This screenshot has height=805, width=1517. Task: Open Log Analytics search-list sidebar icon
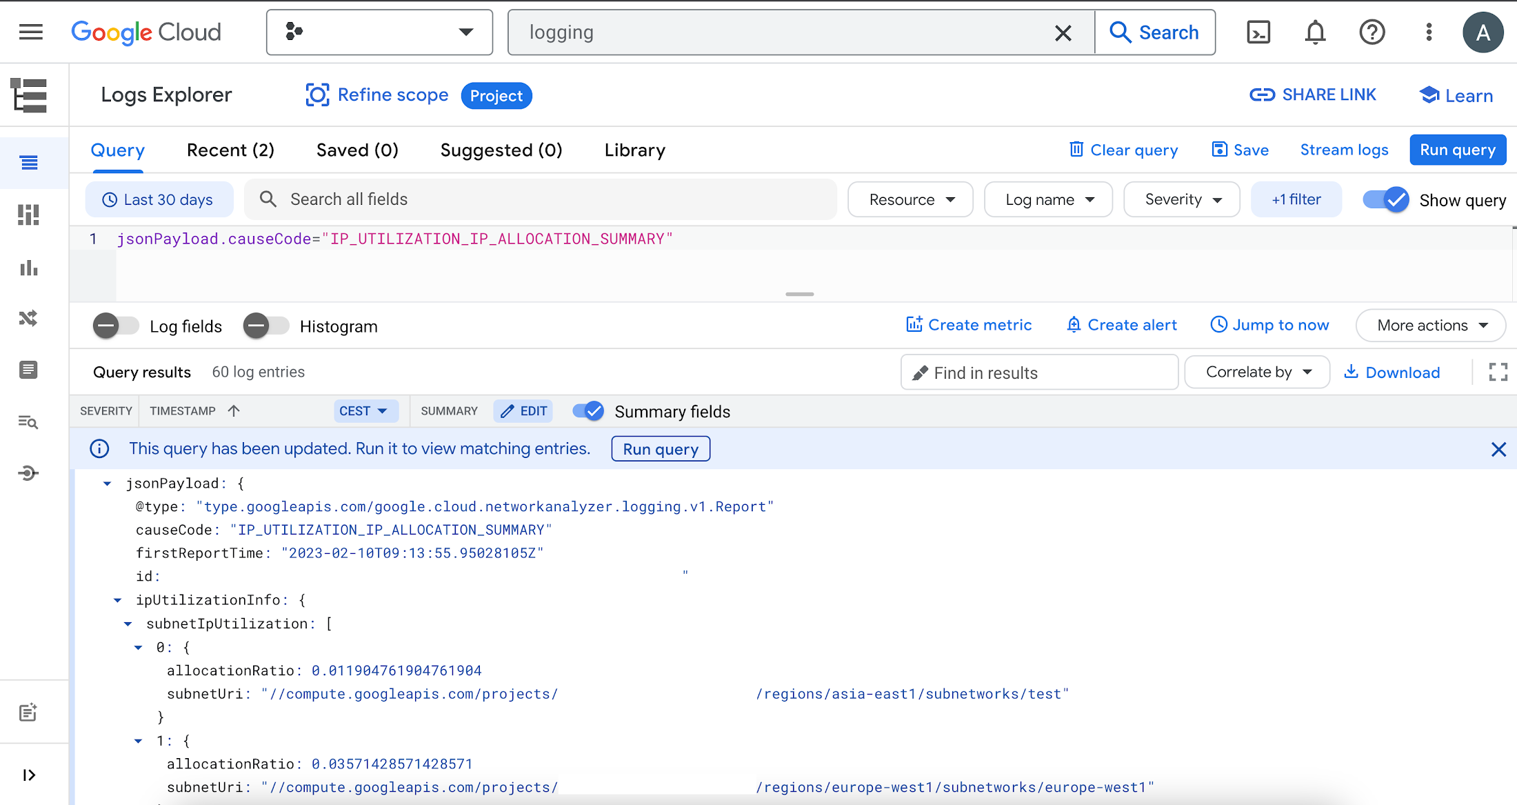pyautogui.click(x=28, y=421)
